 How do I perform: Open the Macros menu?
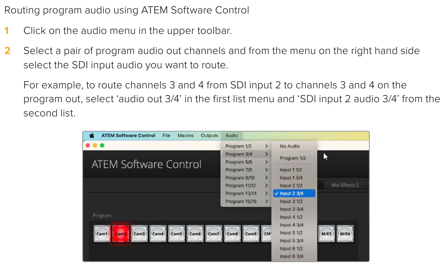click(185, 136)
